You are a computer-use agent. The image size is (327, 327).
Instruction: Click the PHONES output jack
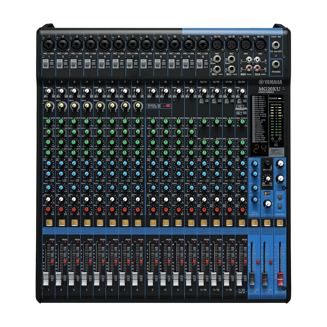[276, 65]
